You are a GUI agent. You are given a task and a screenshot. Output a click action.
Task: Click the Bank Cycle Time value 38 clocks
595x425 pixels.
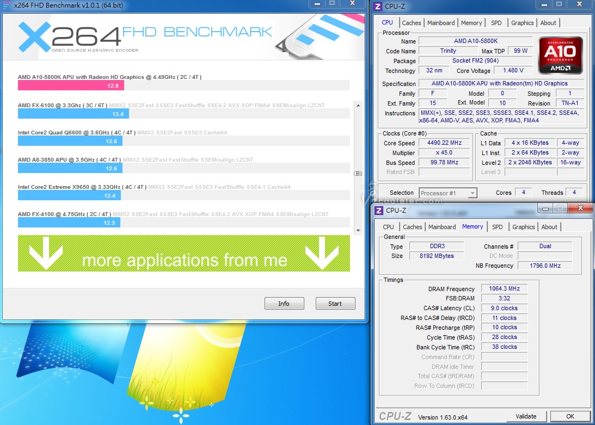504,347
